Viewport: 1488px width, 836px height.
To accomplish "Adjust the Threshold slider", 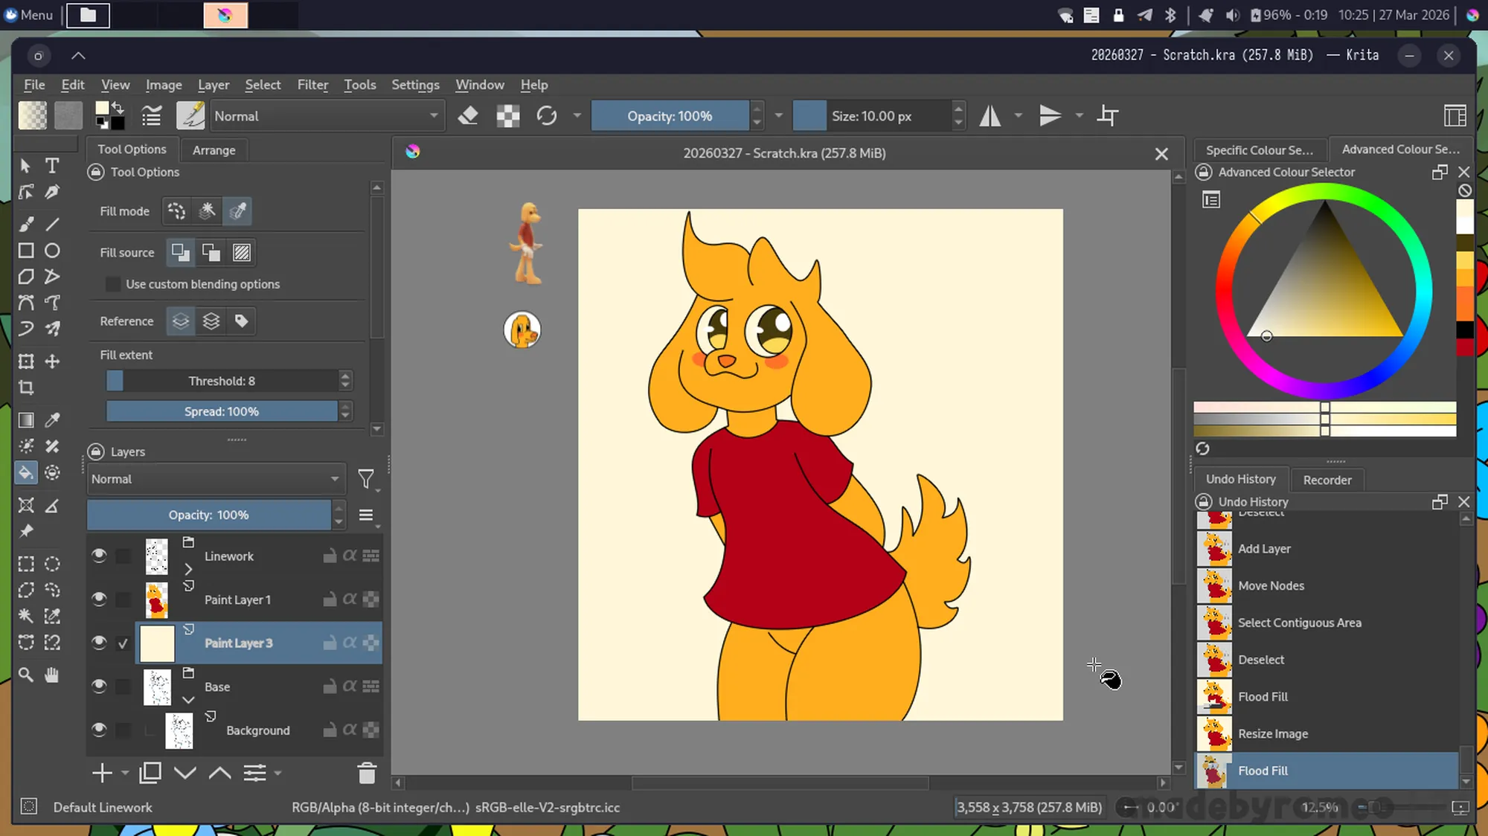I will point(222,381).
